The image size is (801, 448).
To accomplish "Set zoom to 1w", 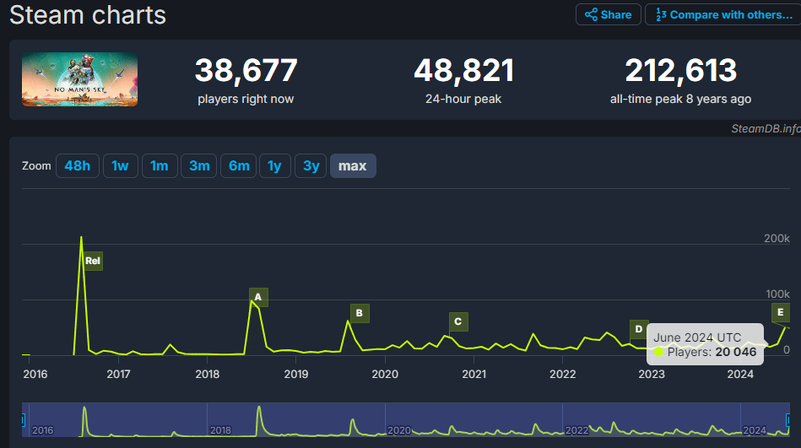I will pyautogui.click(x=120, y=166).
